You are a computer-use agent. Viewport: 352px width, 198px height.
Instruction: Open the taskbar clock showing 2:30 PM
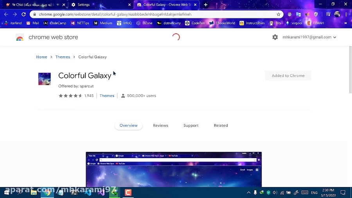[x=328, y=193]
